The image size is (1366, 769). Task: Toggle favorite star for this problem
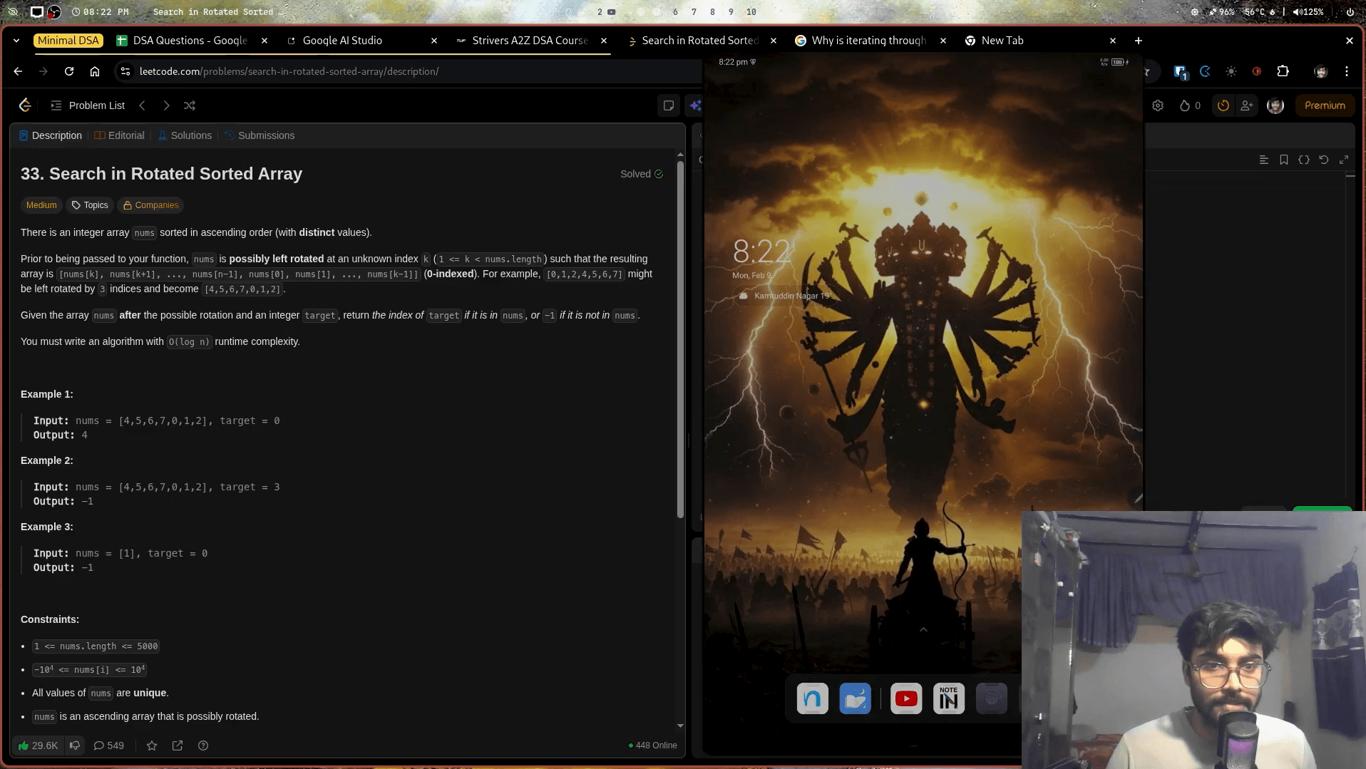[x=152, y=745]
